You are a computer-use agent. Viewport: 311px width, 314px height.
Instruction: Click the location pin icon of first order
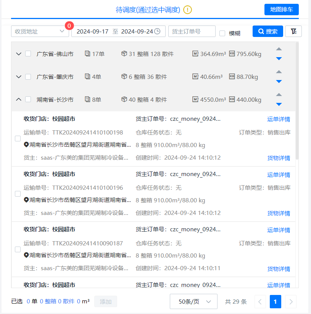pos(26,145)
